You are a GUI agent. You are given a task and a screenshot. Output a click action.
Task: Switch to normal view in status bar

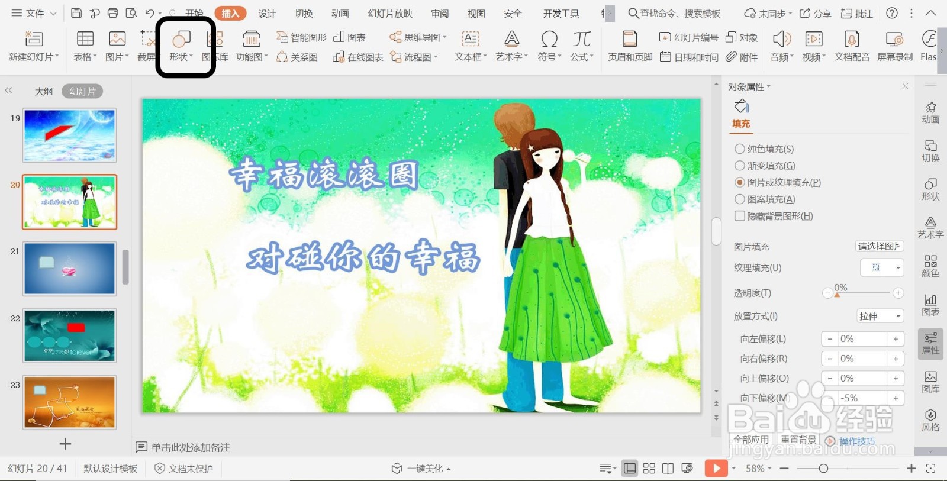(x=630, y=469)
